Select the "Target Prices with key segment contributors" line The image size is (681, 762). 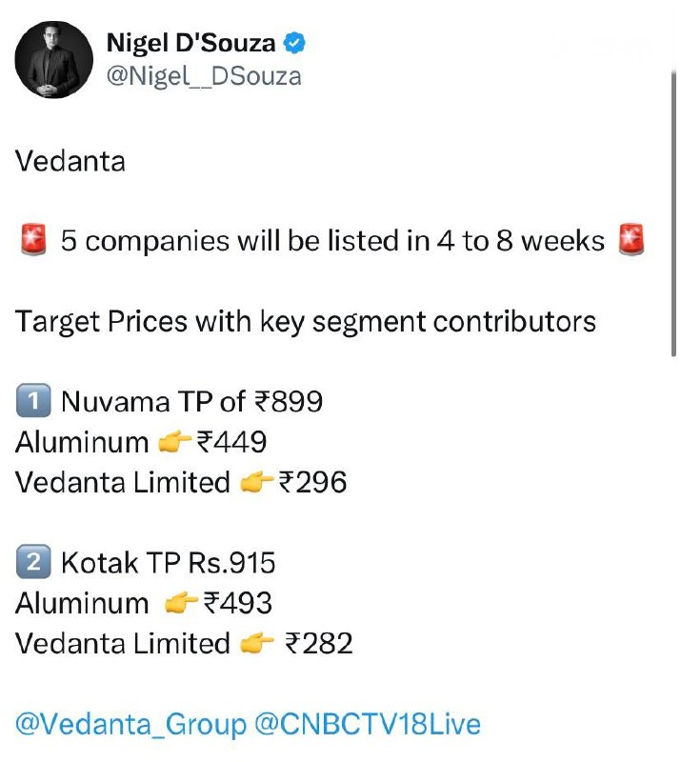pos(306,321)
